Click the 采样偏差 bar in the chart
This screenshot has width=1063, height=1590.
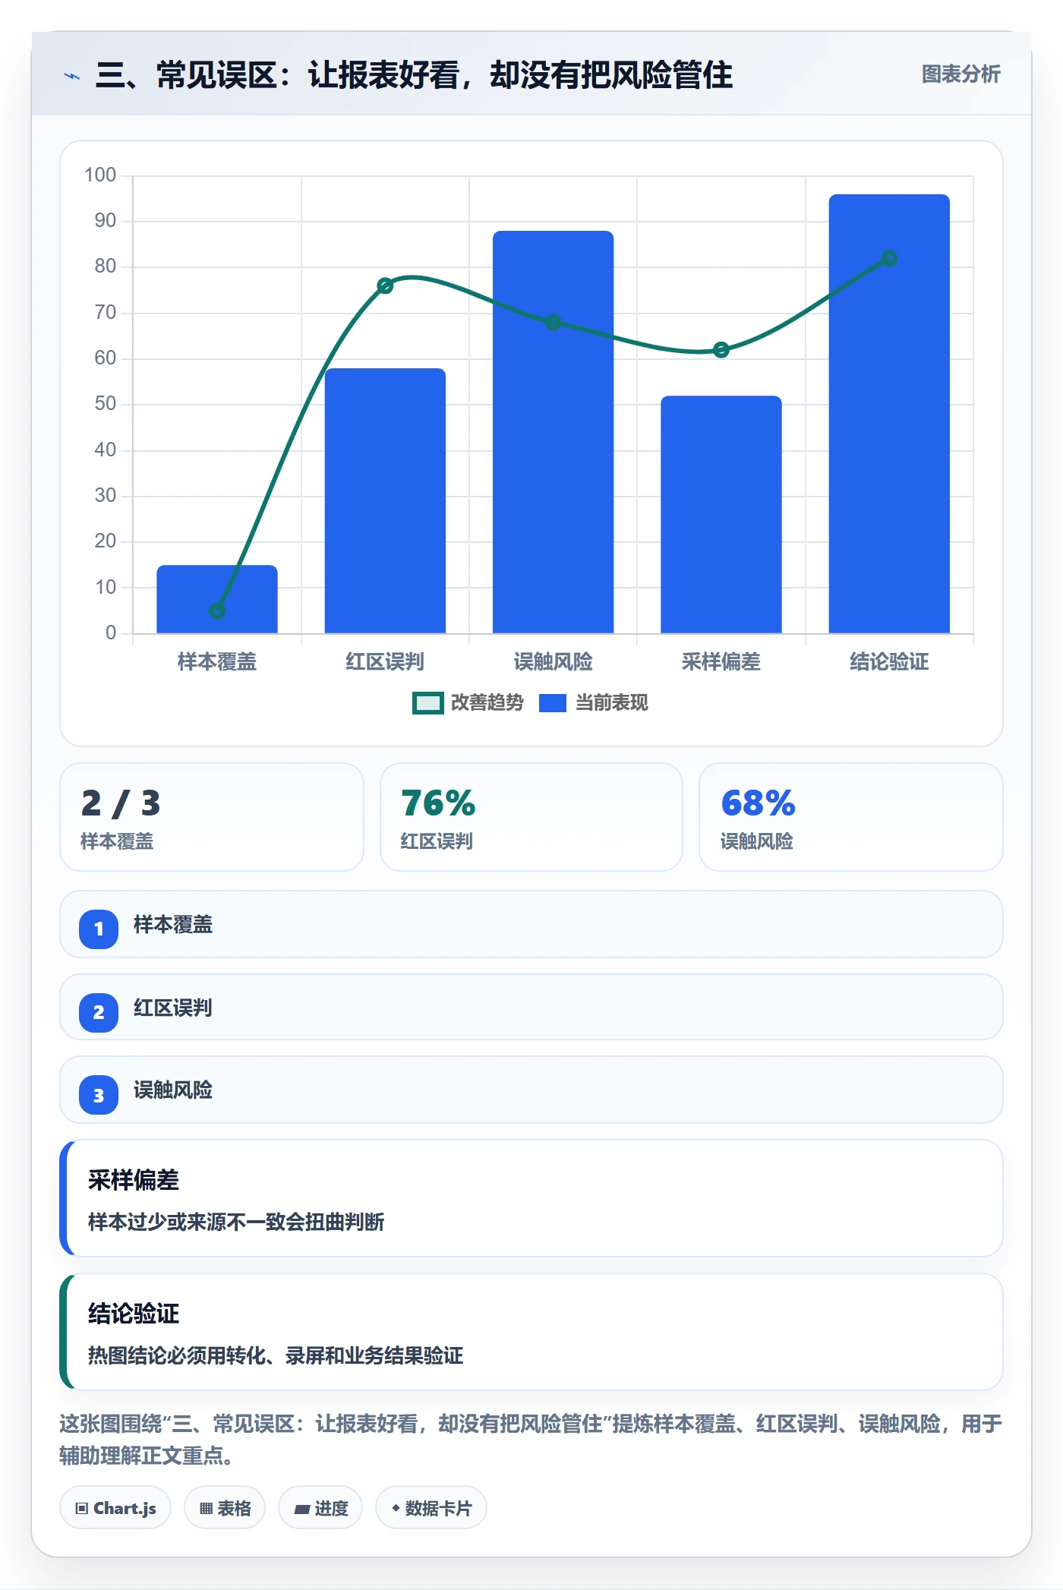coord(721,515)
